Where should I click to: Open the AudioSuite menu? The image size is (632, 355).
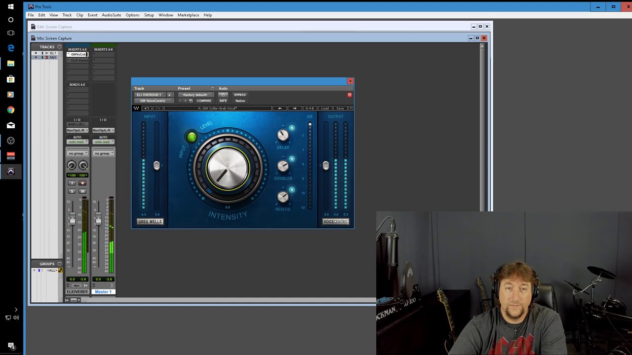coord(112,15)
